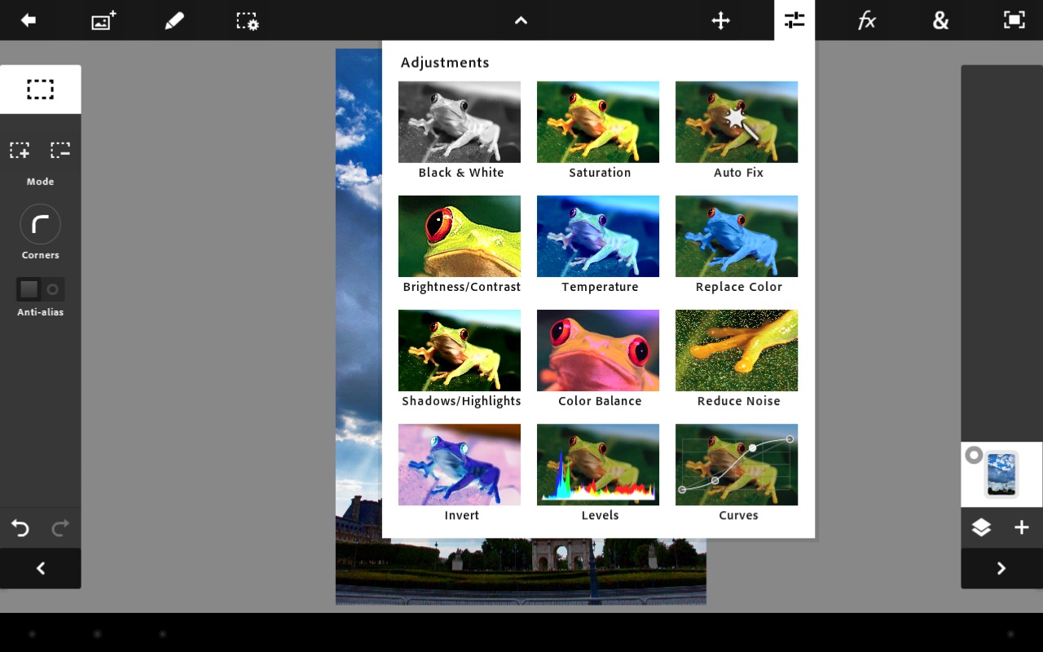Collapse the left panel with the chevron

(41, 568)
